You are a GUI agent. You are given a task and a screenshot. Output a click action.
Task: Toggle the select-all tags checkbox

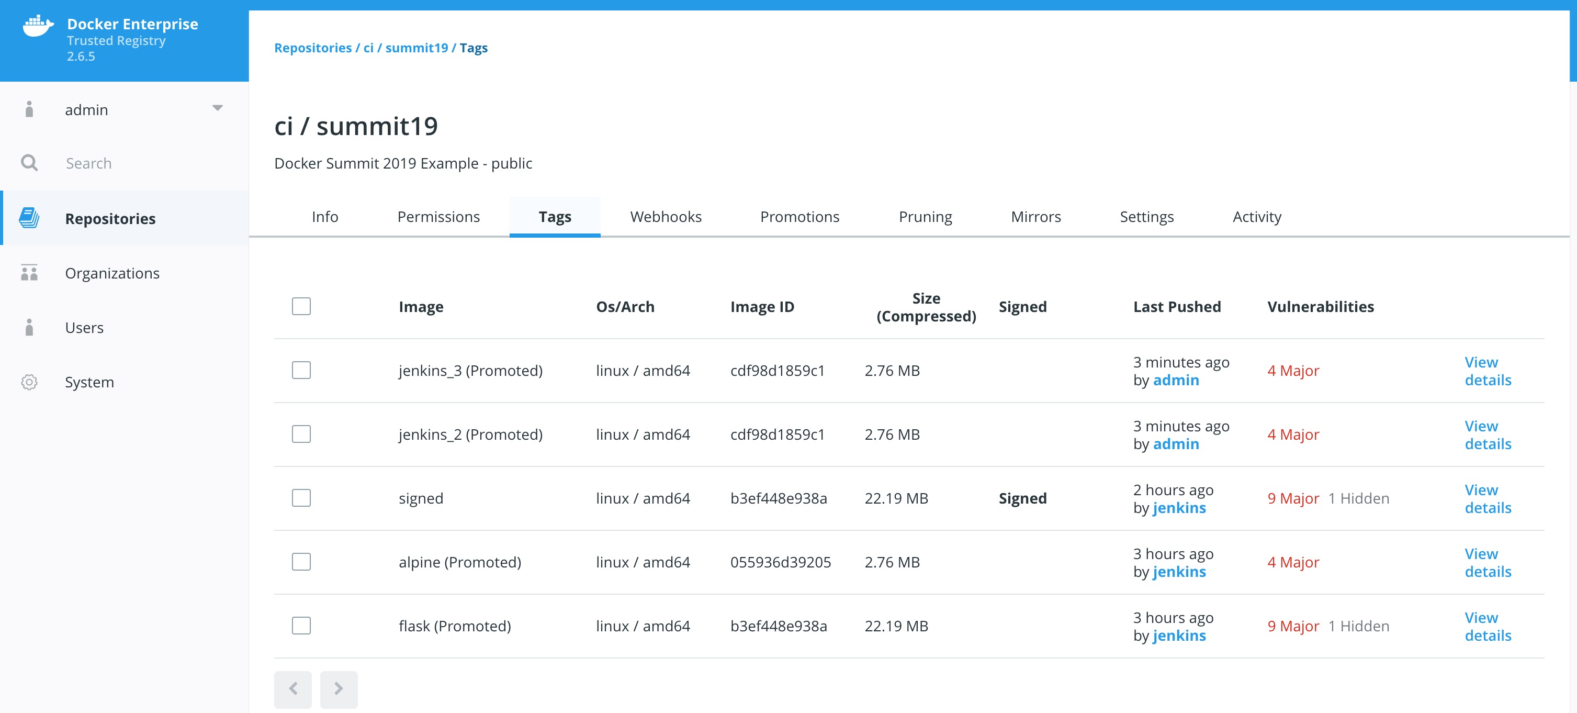[301, 306]
